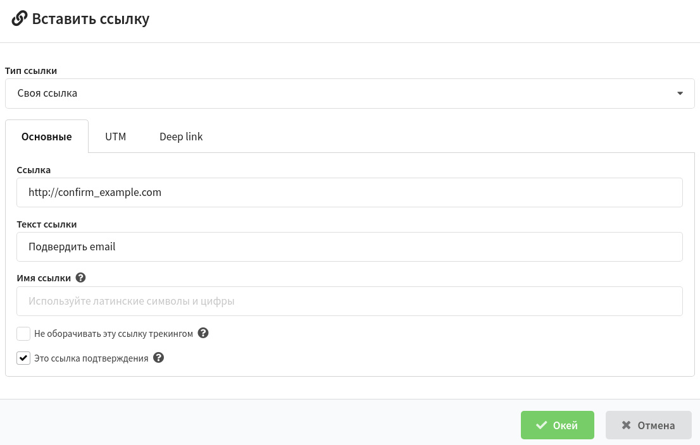The width and height of the screenshot is (700, 445).
Task: Select the Основные tab
Action: pos(47,137)
